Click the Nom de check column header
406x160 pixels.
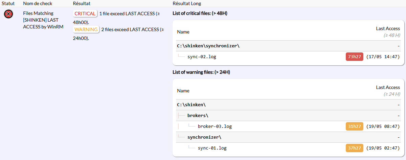(x=37, y=3)
